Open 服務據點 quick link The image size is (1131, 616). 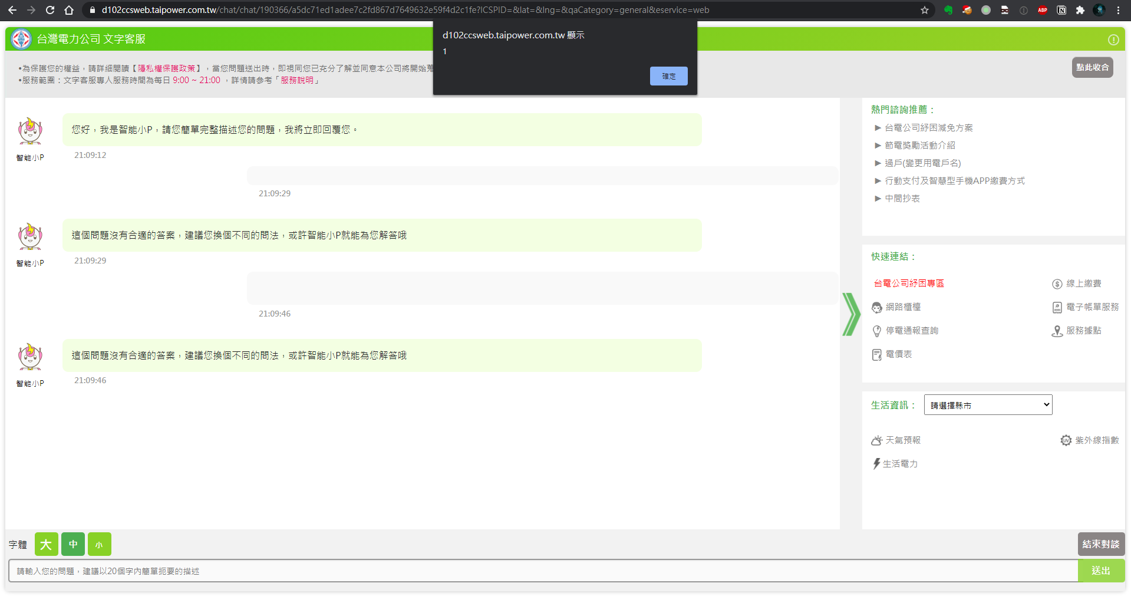(x=1076, y=331)
